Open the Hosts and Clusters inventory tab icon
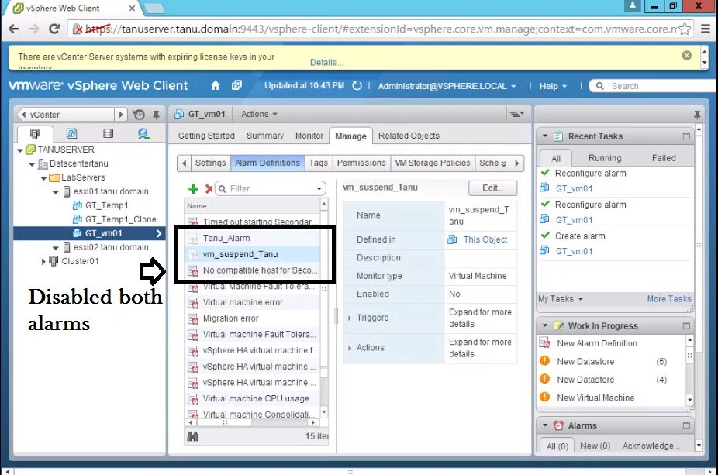Image resolution: width=718 pixels, height=475 pixels. [x=35, y=133]
